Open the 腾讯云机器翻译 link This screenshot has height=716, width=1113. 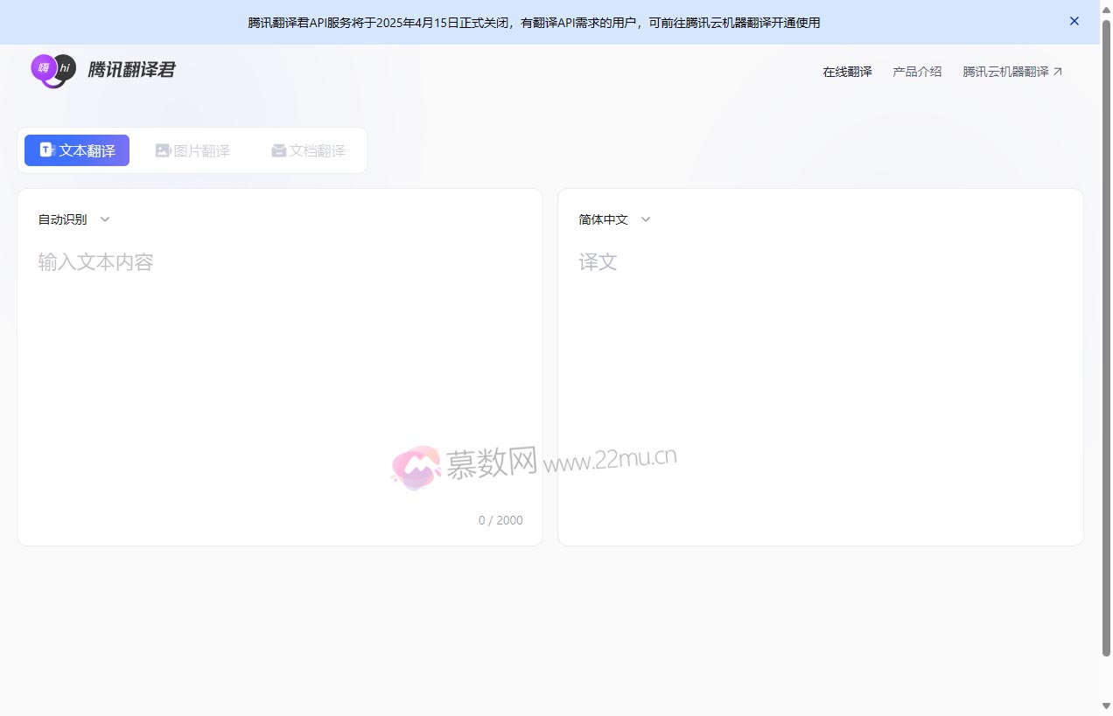(x=1004, y=71)
